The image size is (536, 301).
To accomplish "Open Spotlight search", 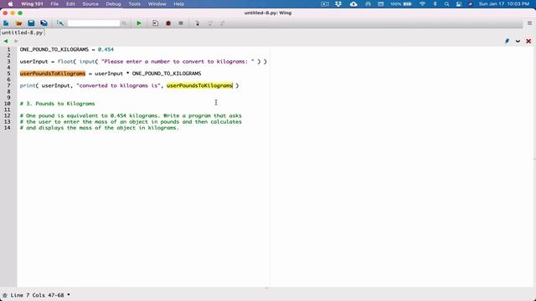I will coord(446,4).
